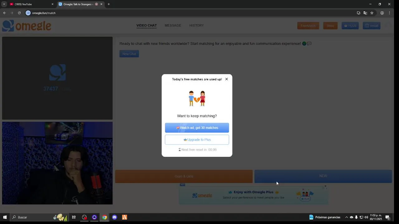Show hidden system tray icons

tap(346, 217)
